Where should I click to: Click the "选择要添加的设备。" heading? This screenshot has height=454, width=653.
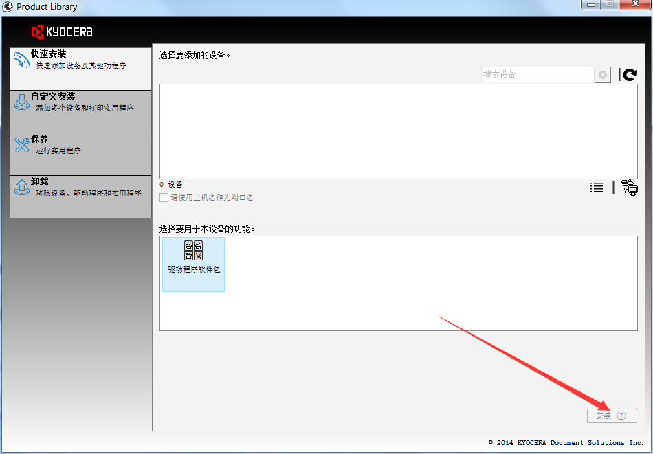click(x=195, y=55)
